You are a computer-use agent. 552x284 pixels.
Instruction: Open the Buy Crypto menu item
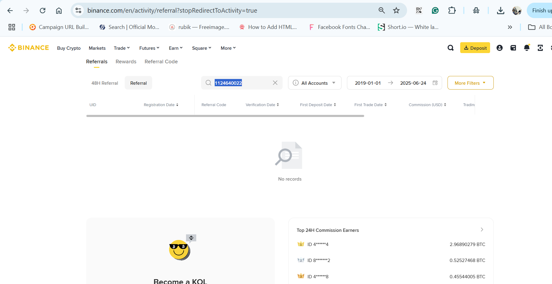click(x=69, y=48)
